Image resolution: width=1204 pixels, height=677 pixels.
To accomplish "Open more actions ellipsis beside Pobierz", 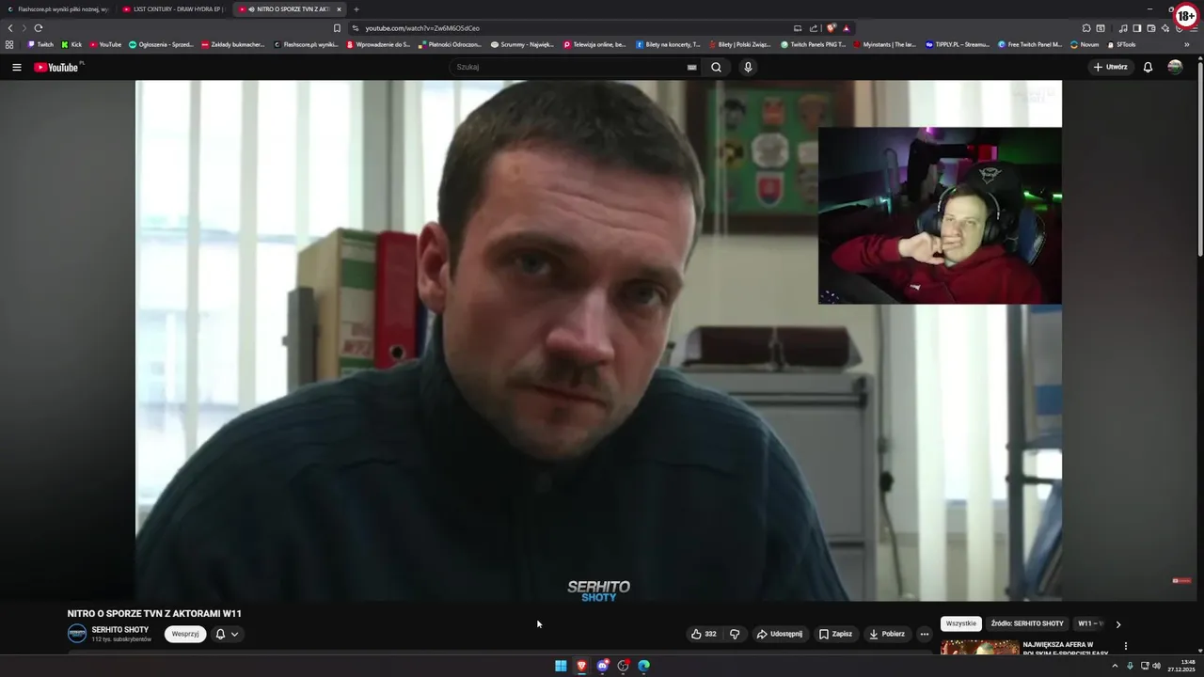I will coord(924,634).
